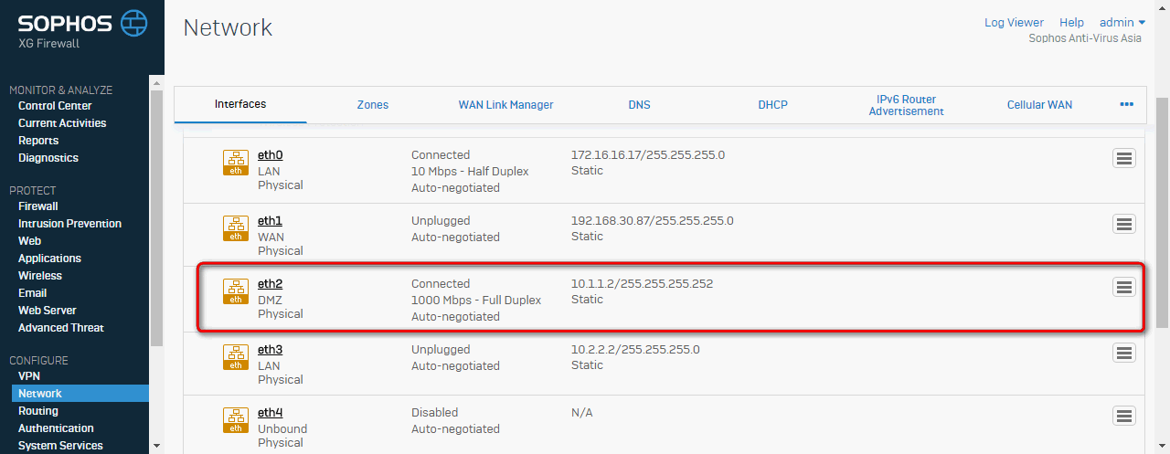1170x454 pixels.
Task: Click the Sophos XG Firewall logo
Action: (x=82, y=29)
